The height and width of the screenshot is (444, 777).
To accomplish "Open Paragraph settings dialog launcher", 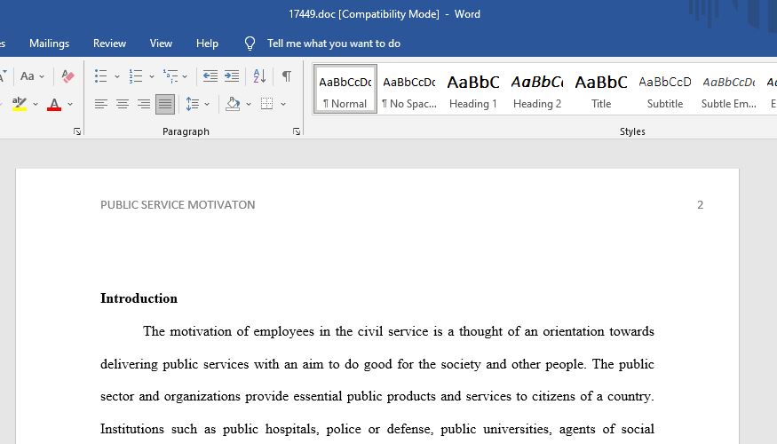I will [x=297, y=131].
